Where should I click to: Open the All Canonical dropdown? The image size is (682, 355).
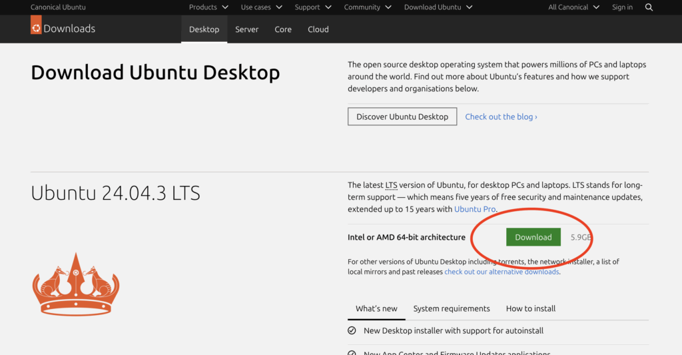(573, 7)
